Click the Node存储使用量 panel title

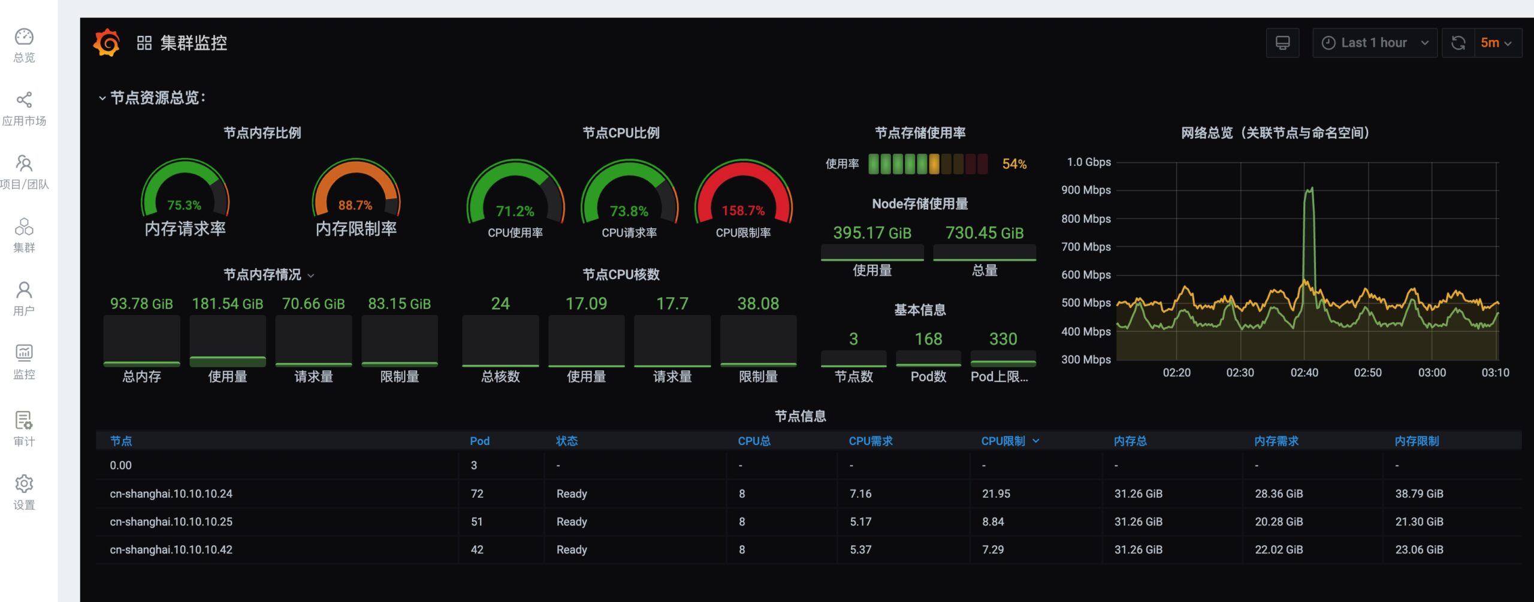[920, 204]
